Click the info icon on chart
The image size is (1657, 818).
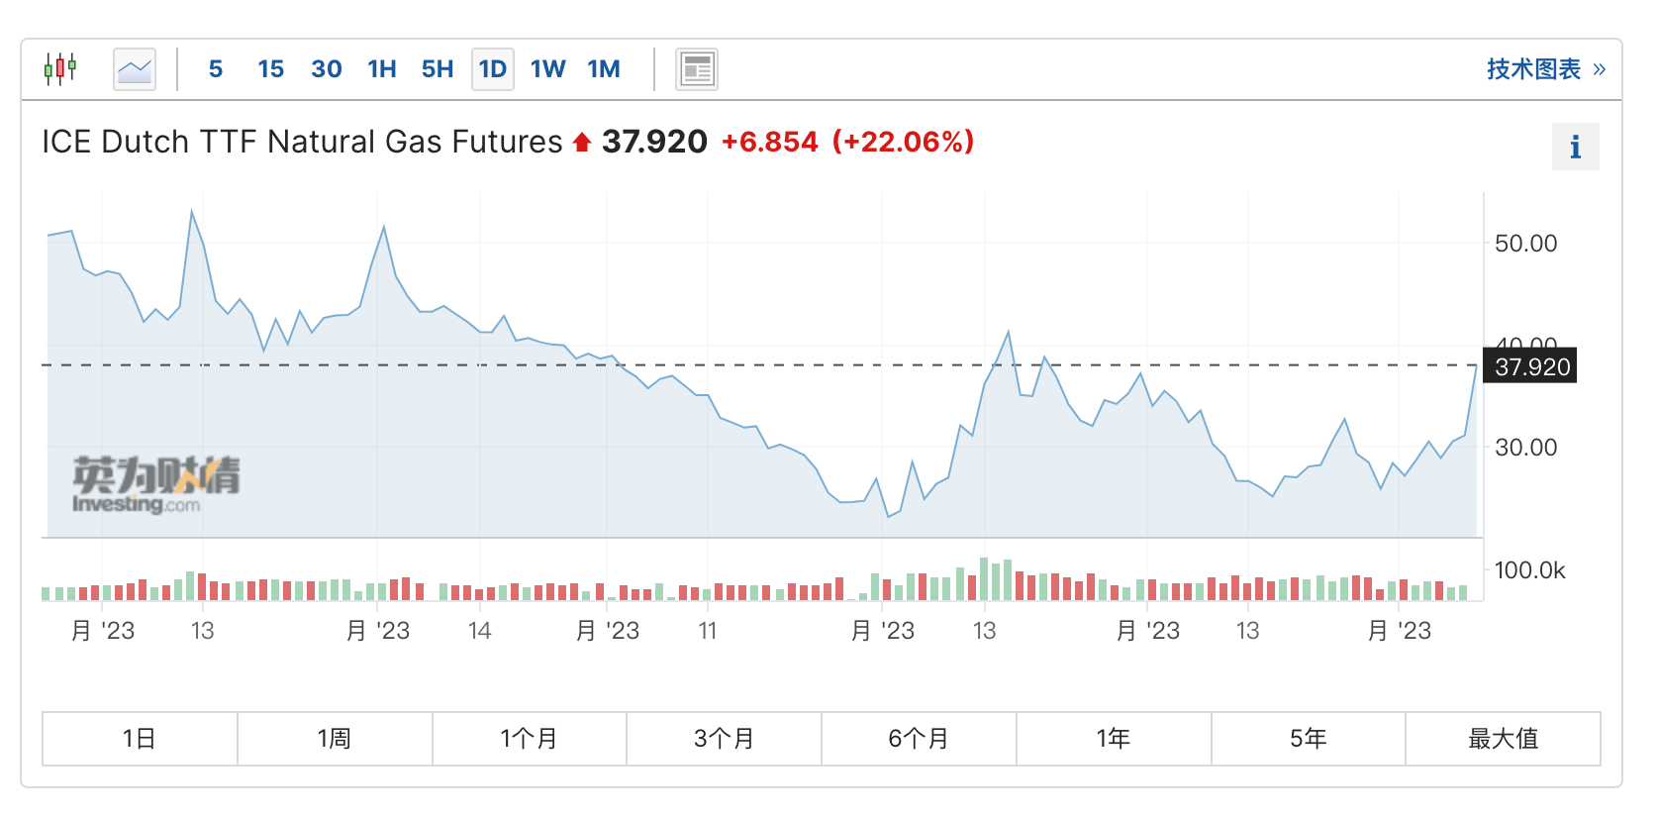pos(1575,148)
